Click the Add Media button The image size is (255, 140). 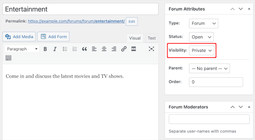pyautogui.click(x=19, y=37)
